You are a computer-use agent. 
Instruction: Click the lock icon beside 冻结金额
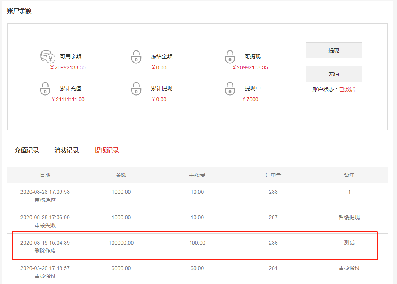click(x=136, y=57)
